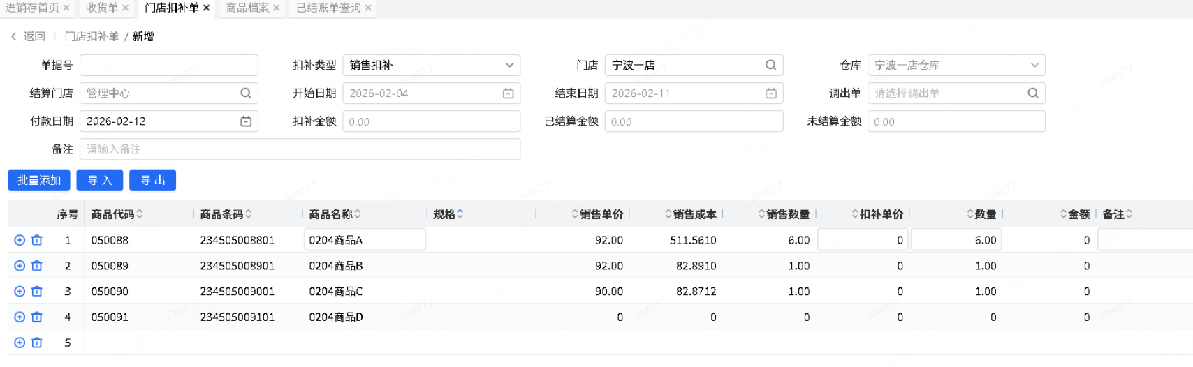Click search icon in 调出单 field
The height and width of the screenshot is (367, 1193).
[x=1033, y=93]
